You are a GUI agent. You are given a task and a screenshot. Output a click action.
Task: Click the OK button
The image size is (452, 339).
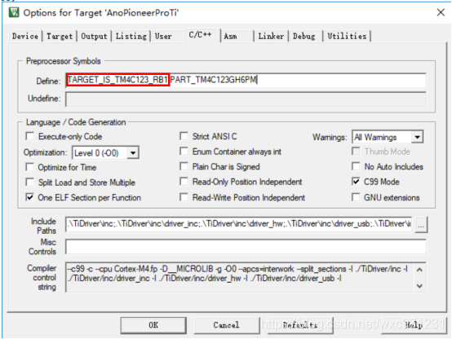click(x=153, y=325)
